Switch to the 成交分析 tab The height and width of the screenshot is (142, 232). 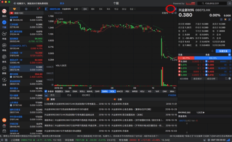(x=211, y=79)
